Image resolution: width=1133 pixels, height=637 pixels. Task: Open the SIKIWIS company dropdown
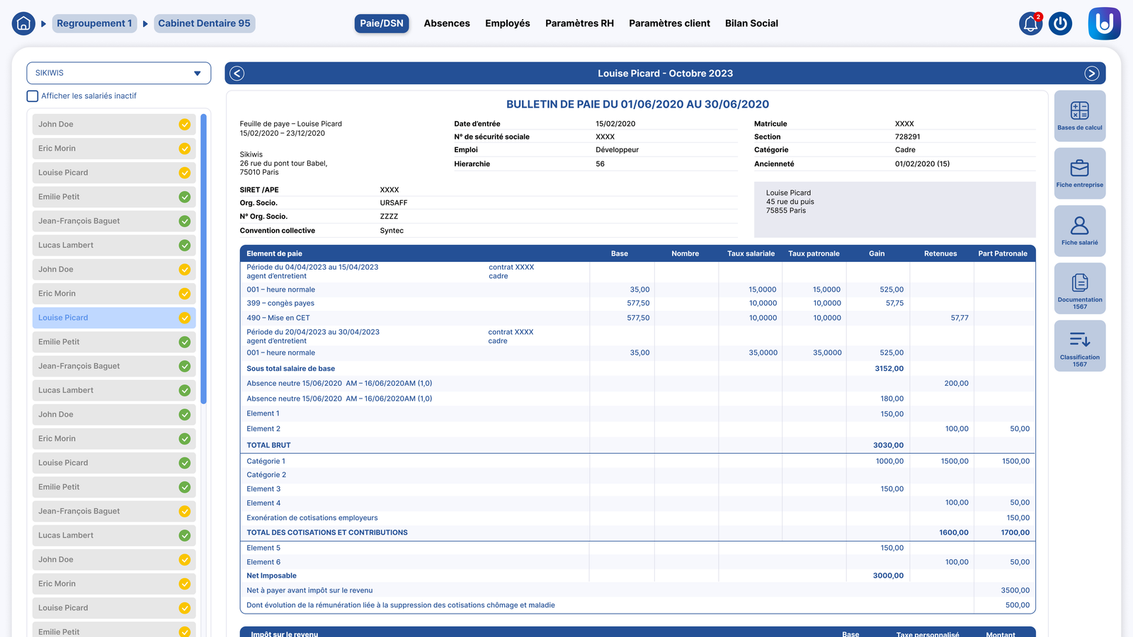tap(119, 73)
